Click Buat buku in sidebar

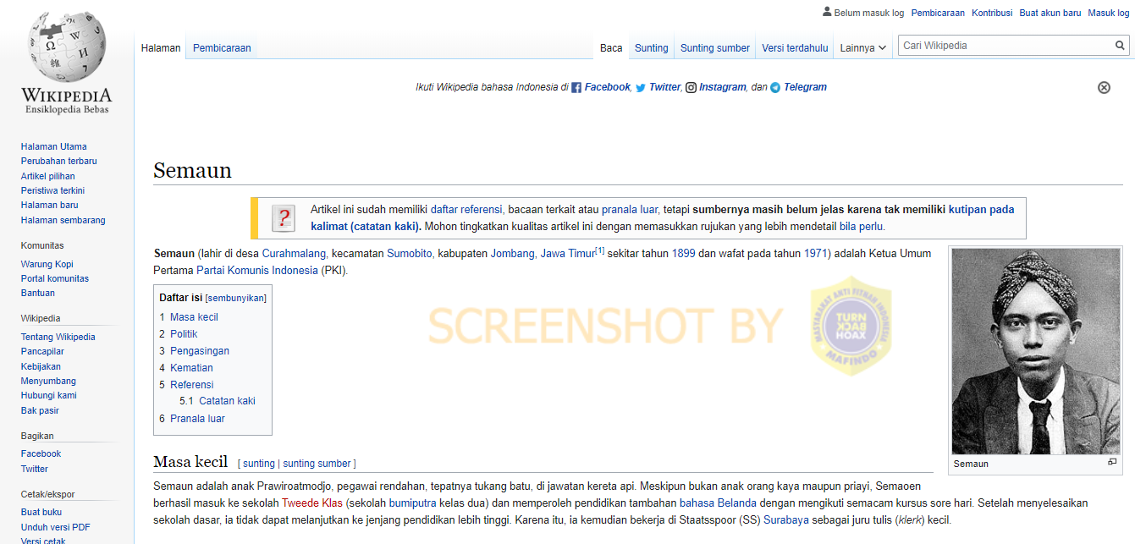(x=41, y=512)
